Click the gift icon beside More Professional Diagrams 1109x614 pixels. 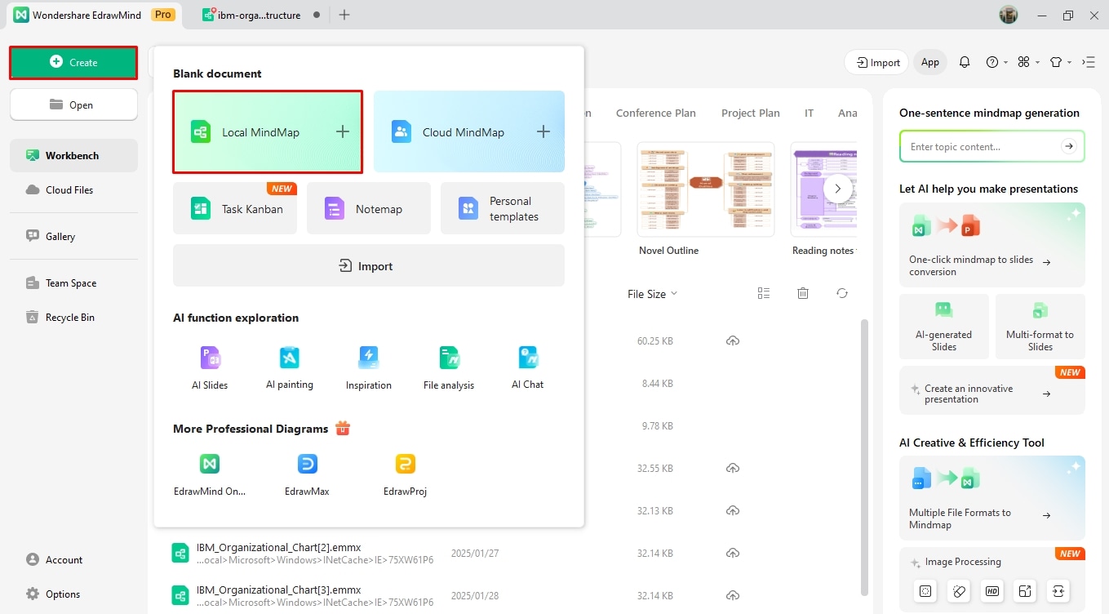[343, 429]
